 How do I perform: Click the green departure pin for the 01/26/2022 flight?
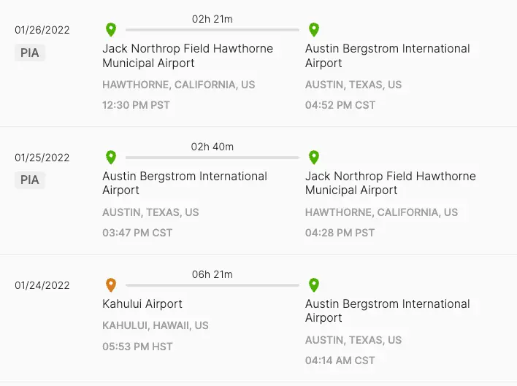tap(111, 30)
